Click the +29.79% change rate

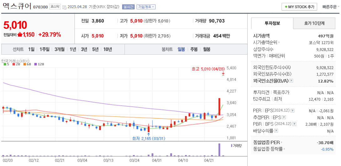point(49,34)
